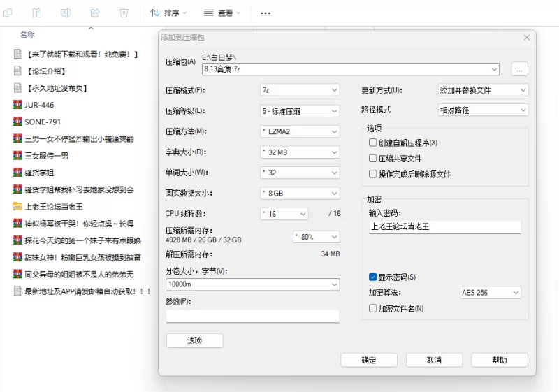The width and height of the screenshot is (559, 392).
Task: Open the 单词大小 dropdown showing 32
Action: coord(300,173)
